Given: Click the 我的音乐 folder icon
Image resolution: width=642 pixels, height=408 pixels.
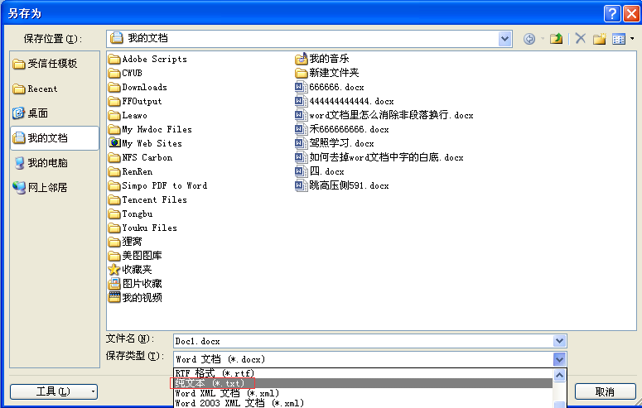Looking at the screenshot, I should tap(302, 59).
